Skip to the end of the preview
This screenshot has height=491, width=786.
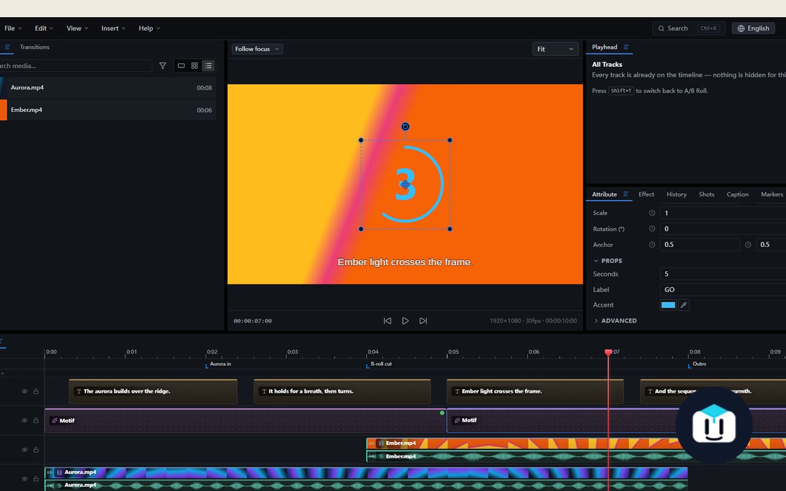[x=423, y=321]
